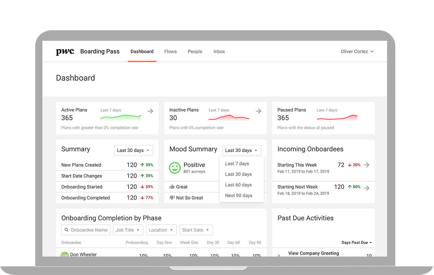Sort by Days Past Due
This screenshot has height=275, width=434.
pos(356,242)
